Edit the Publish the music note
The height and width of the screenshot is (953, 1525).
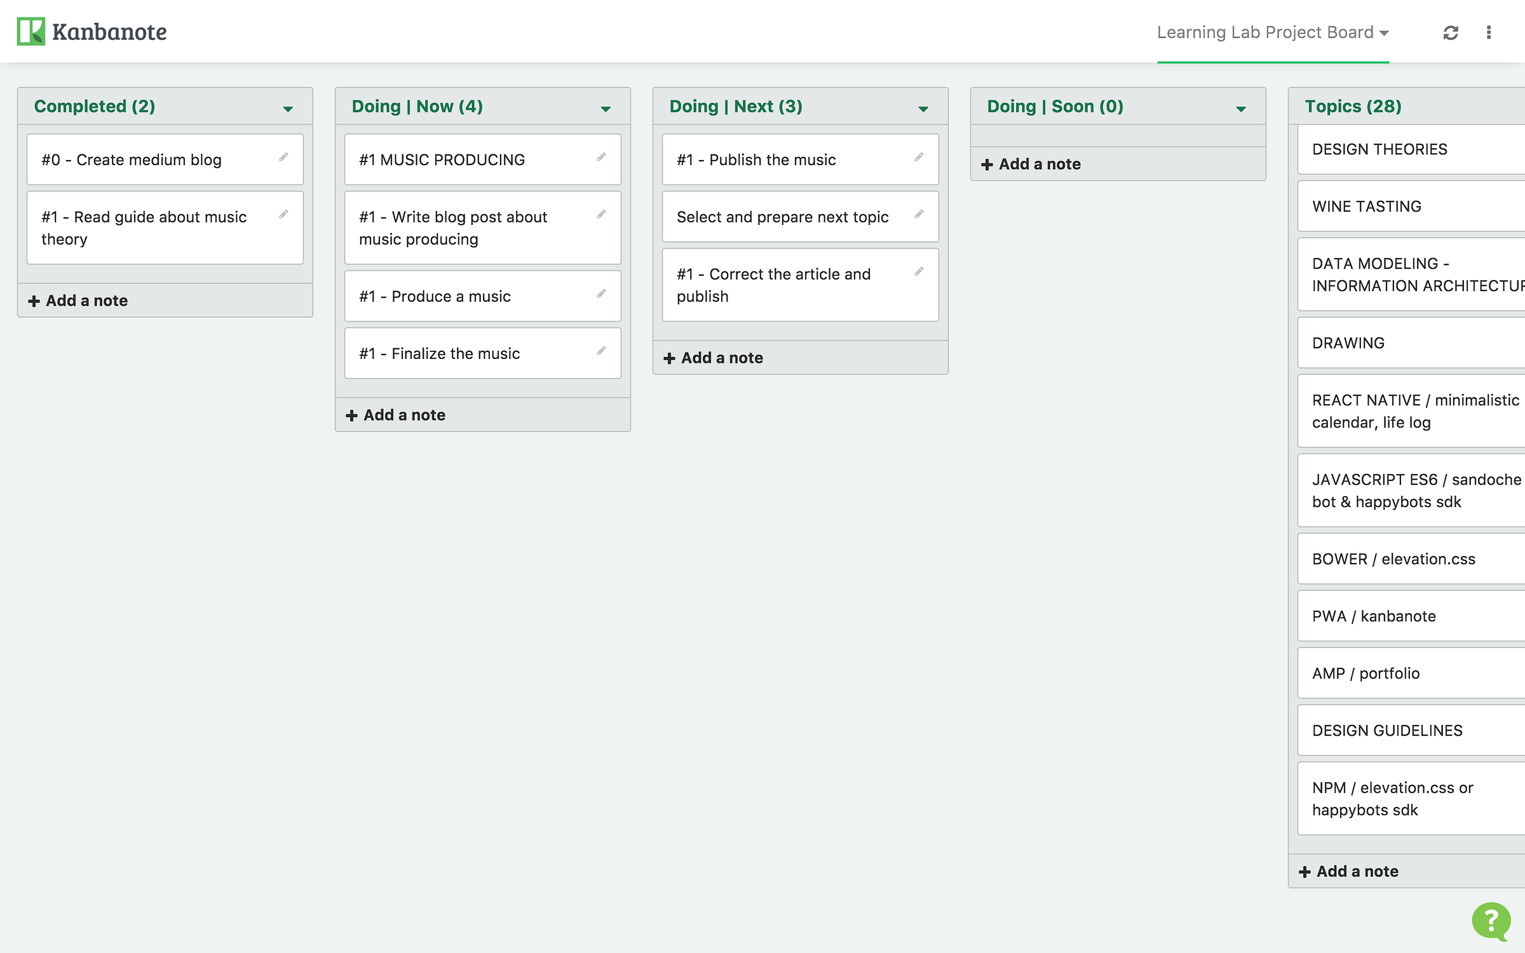(x=919, y=157)
